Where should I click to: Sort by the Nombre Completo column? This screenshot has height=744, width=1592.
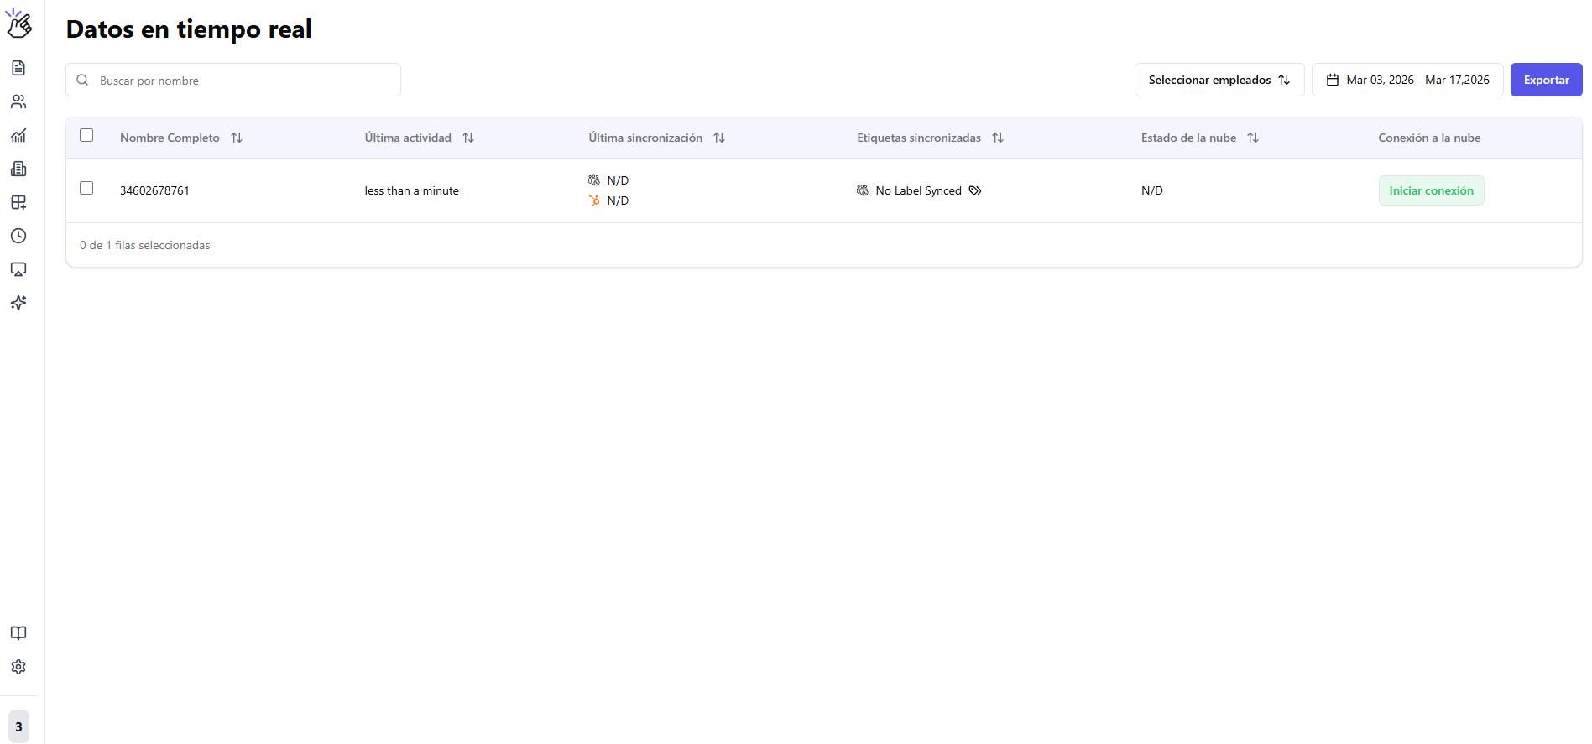[237, 138]
